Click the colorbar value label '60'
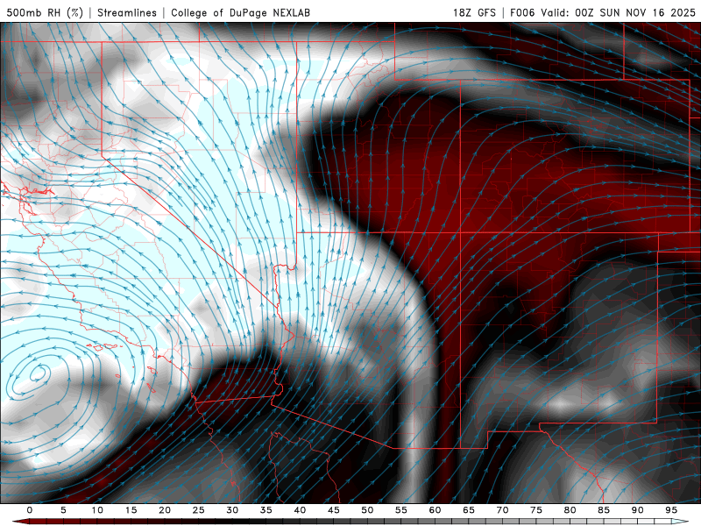701x526 pixels. click(x=435, y=510)
